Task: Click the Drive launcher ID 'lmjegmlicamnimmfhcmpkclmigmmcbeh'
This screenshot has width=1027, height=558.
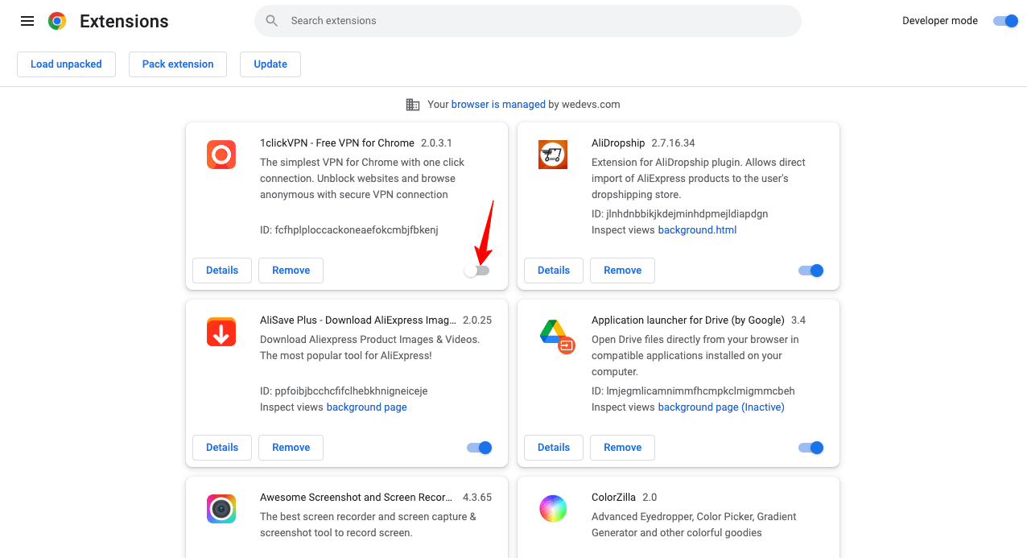Action: [x=700, y=391]
